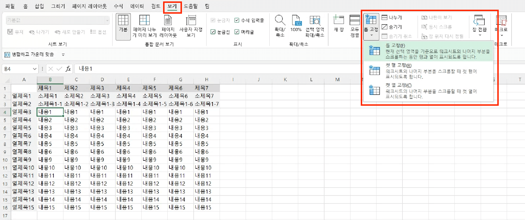525x220 pixels.
Task: Open the 데이터 tab
Action: tap(137, 6)
